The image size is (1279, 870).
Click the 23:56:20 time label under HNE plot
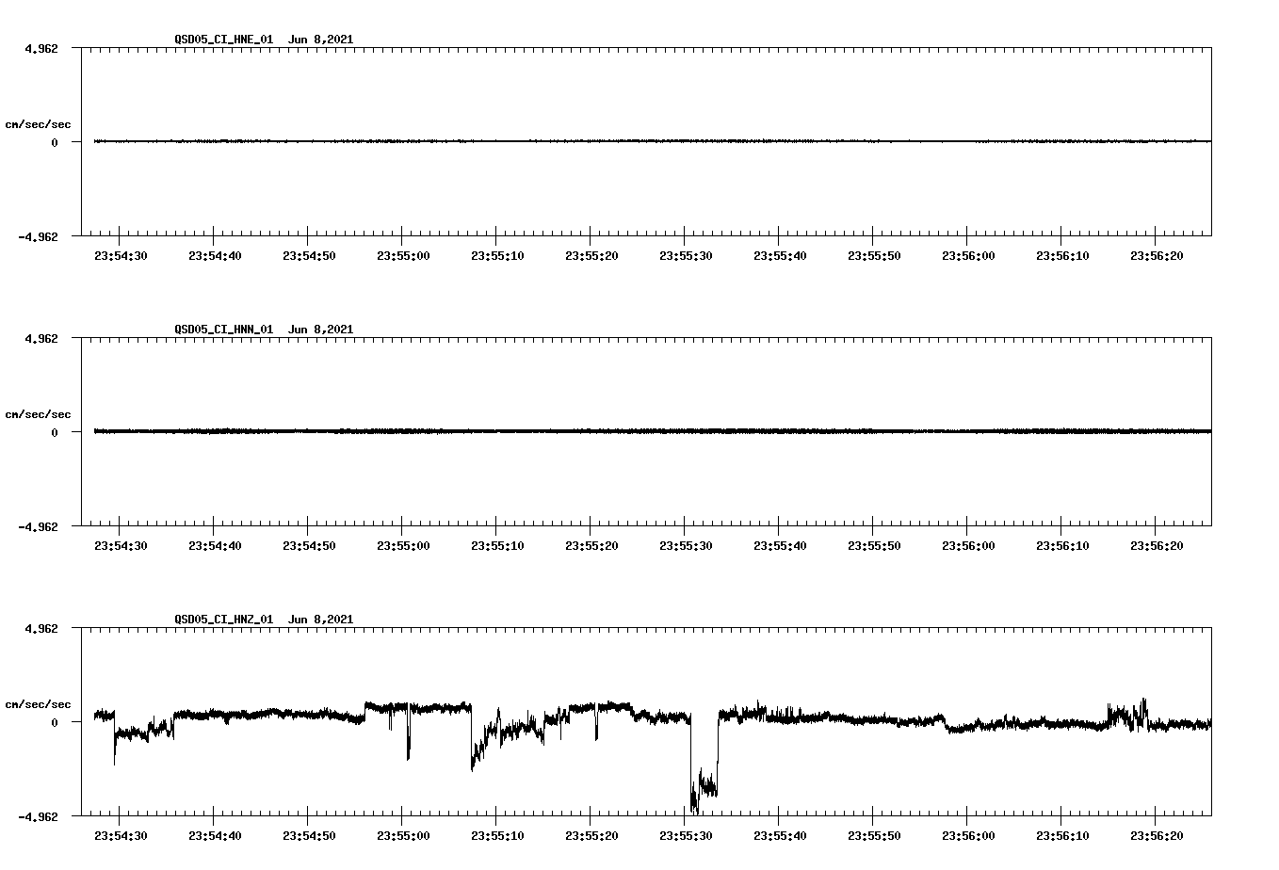coord(1157,255)
